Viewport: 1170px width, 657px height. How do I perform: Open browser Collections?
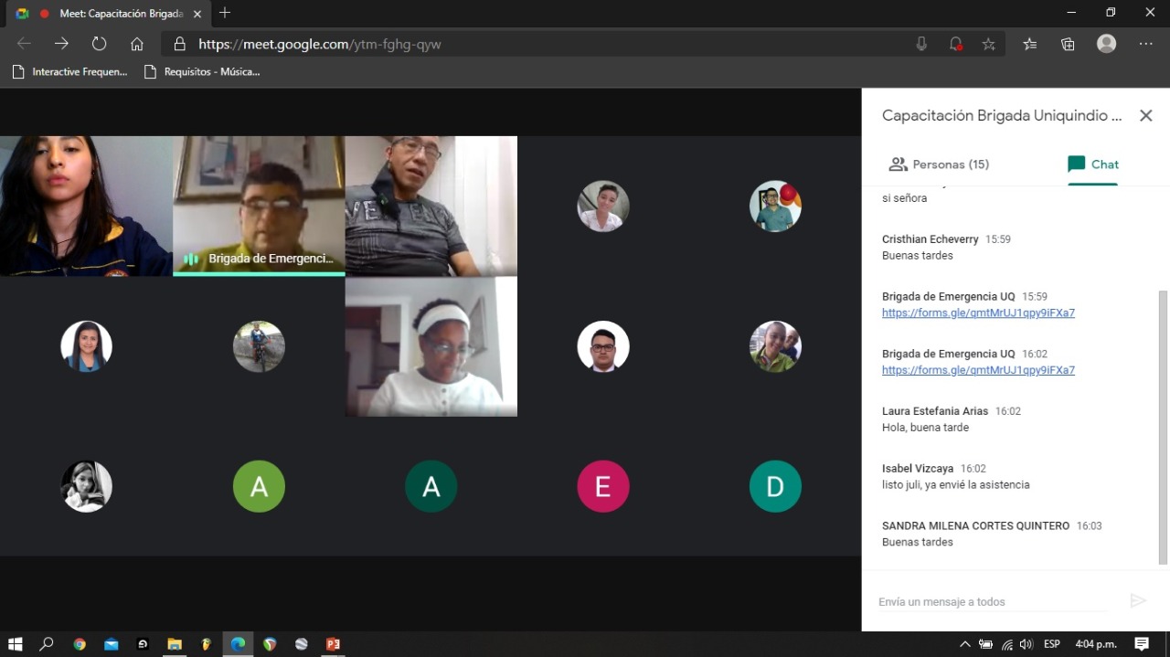pyautogui.click(x=1068, y=44)
